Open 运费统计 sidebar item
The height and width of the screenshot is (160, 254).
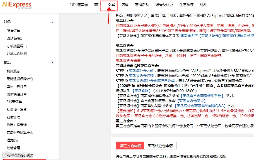coord(13,140)
